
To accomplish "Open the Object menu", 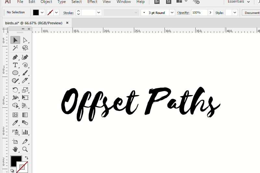I will 46,2.
